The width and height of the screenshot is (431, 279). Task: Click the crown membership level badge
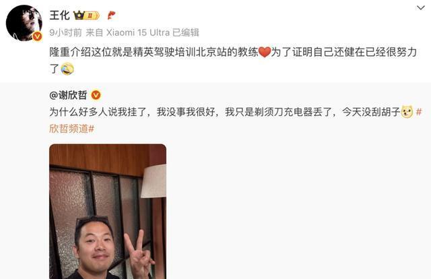pyautogui.click(x=86, y=15)
